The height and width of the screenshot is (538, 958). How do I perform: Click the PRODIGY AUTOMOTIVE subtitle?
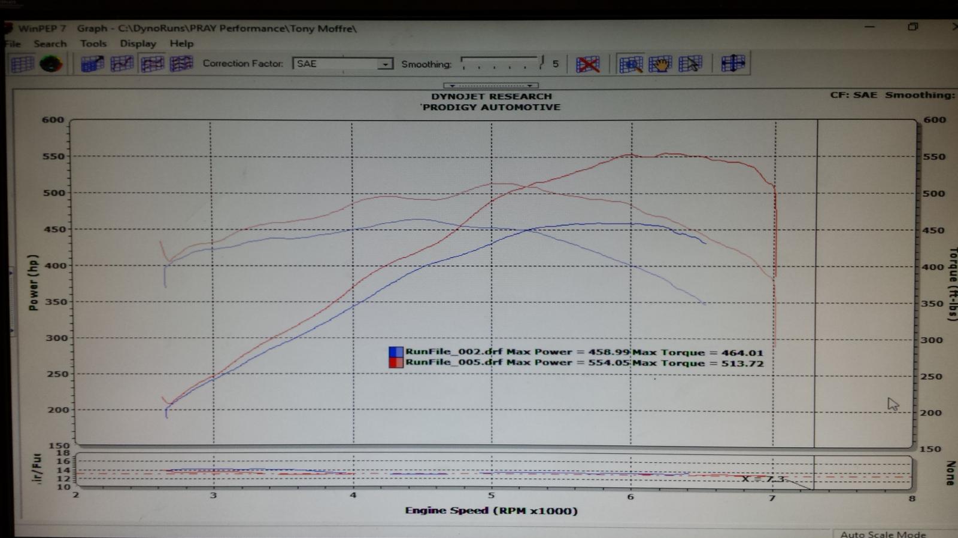(491, 107)
